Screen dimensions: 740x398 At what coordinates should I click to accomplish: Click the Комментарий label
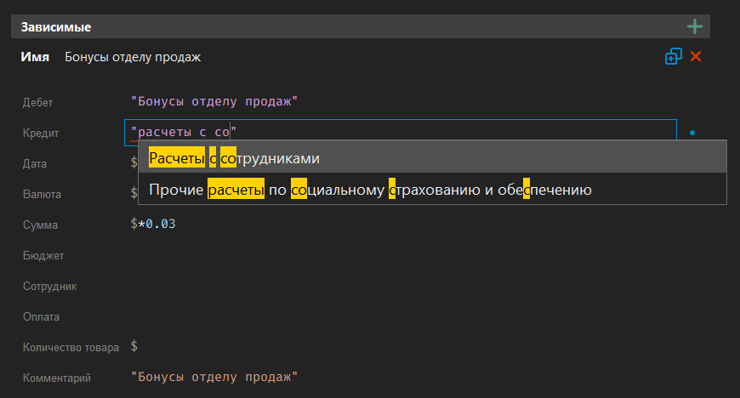pos(56,378)
